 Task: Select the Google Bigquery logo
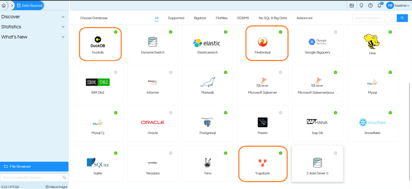tap(318, 42)
